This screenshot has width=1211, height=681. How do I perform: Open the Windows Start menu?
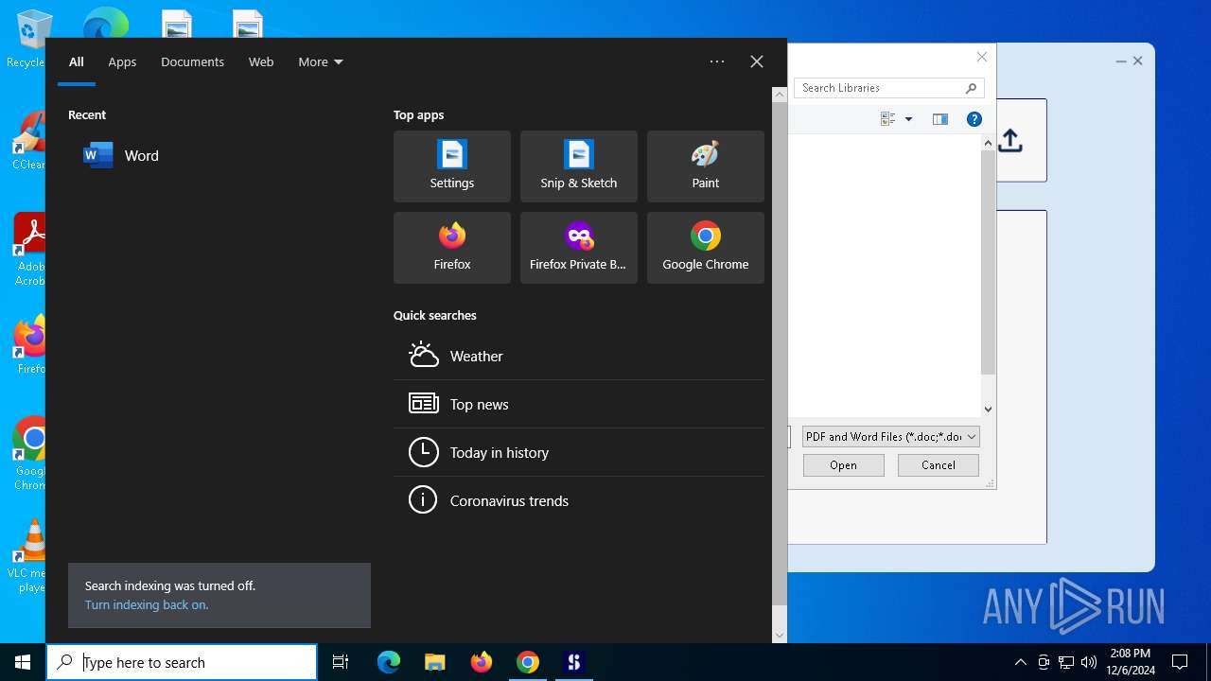[23, 662]
